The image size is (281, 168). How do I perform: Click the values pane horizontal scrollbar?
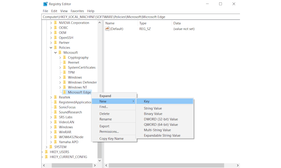coord(166,165)
